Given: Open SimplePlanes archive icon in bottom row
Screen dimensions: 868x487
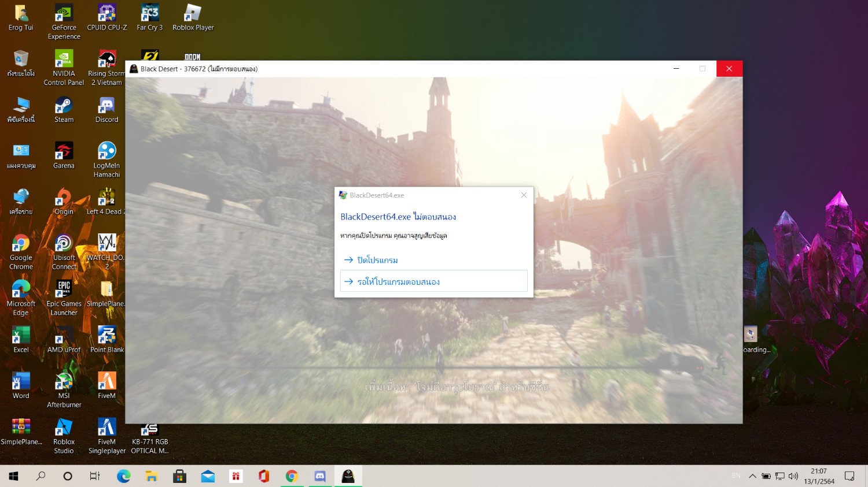Looking at the screenshot, I should click(x=21, y=432).
